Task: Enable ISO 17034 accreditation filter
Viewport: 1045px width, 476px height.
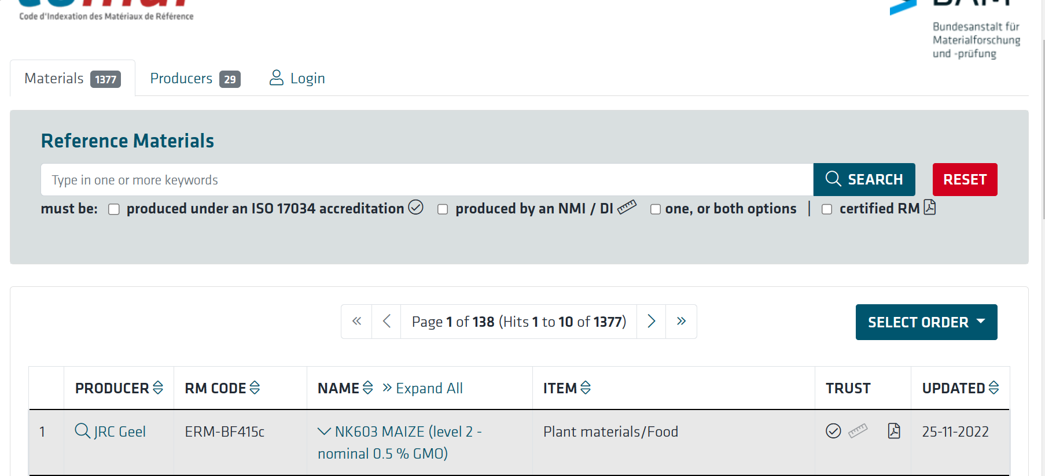Action: pyautogui.click(x=114, y=209)
